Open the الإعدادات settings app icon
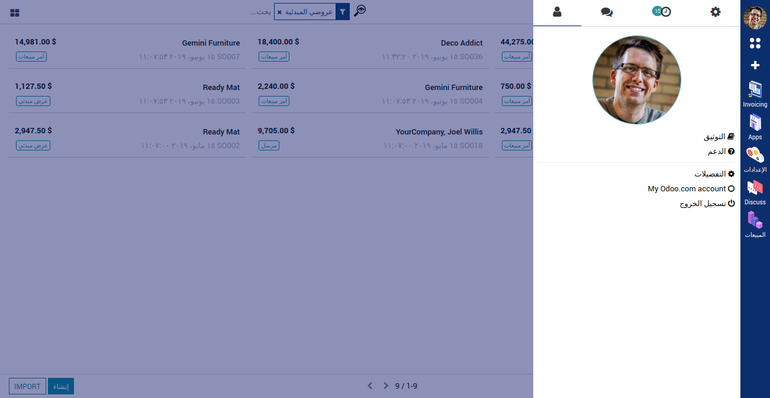Viewport: 770px width, 398px height. point(755,159)
